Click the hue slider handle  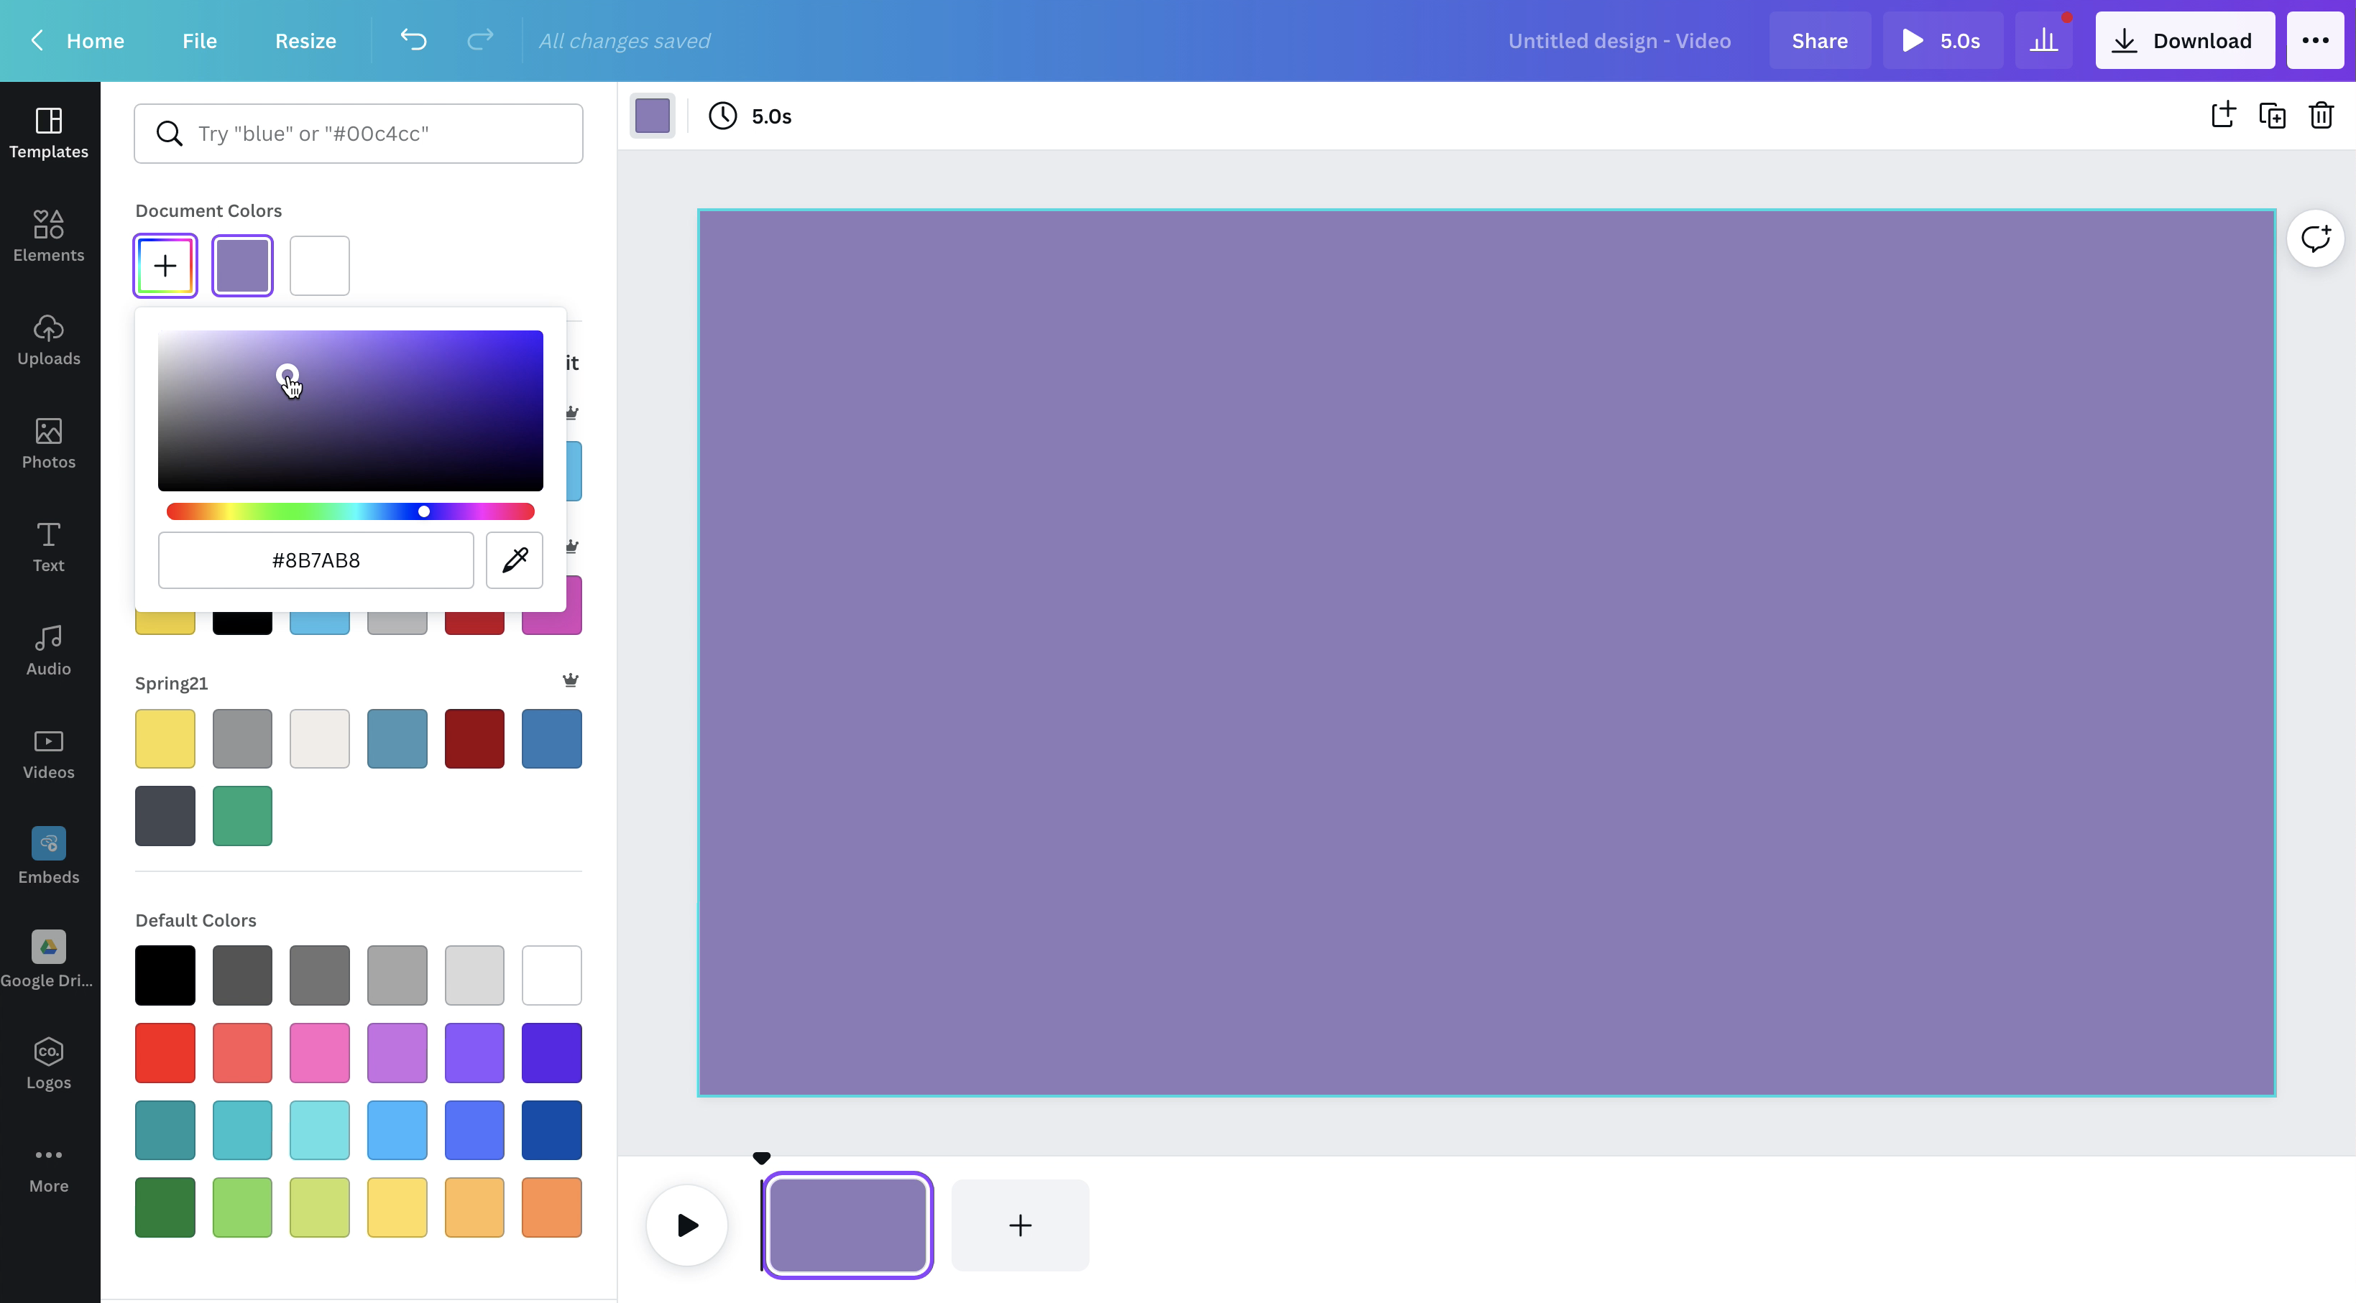pos(424,511)
